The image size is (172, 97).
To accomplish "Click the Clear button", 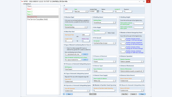I will click(x=93, y=94).
